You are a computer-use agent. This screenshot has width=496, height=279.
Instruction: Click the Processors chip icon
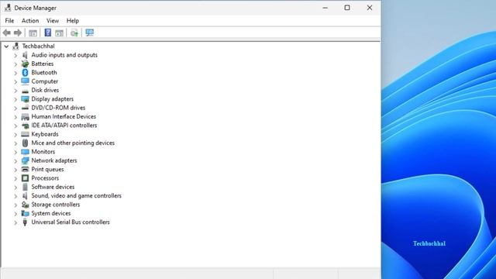pyautogui.click(x=25, y=178)
